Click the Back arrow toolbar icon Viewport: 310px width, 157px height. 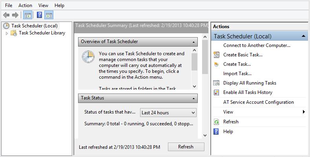pyautogui.click(x=6, y=15)
